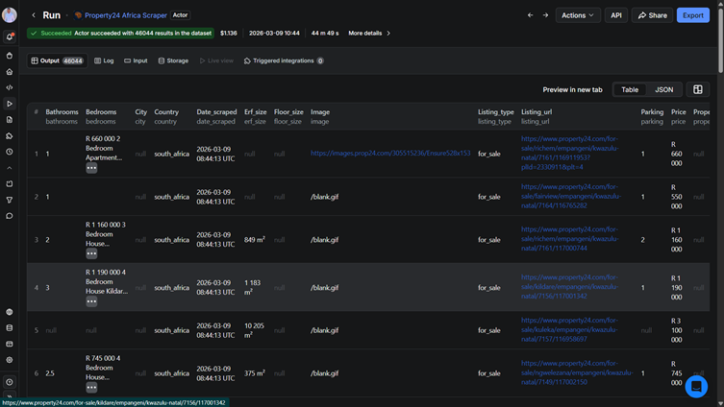Click the Erf_size cell "10 205 m²"
The height and width of the screenshot is (407, 724).
click(255, 330)
